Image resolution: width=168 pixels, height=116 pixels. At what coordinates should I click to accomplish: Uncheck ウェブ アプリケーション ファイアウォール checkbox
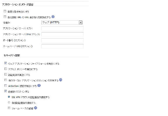(x=6, y=63)
